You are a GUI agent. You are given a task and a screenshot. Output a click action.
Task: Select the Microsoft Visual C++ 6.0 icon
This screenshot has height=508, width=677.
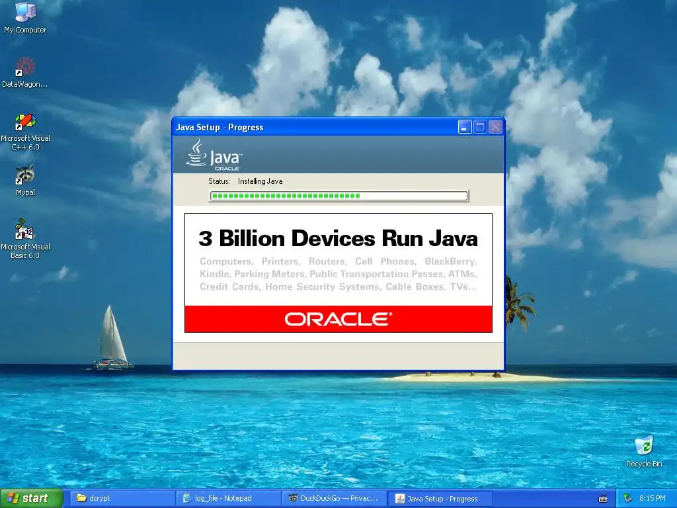point(25,132)
